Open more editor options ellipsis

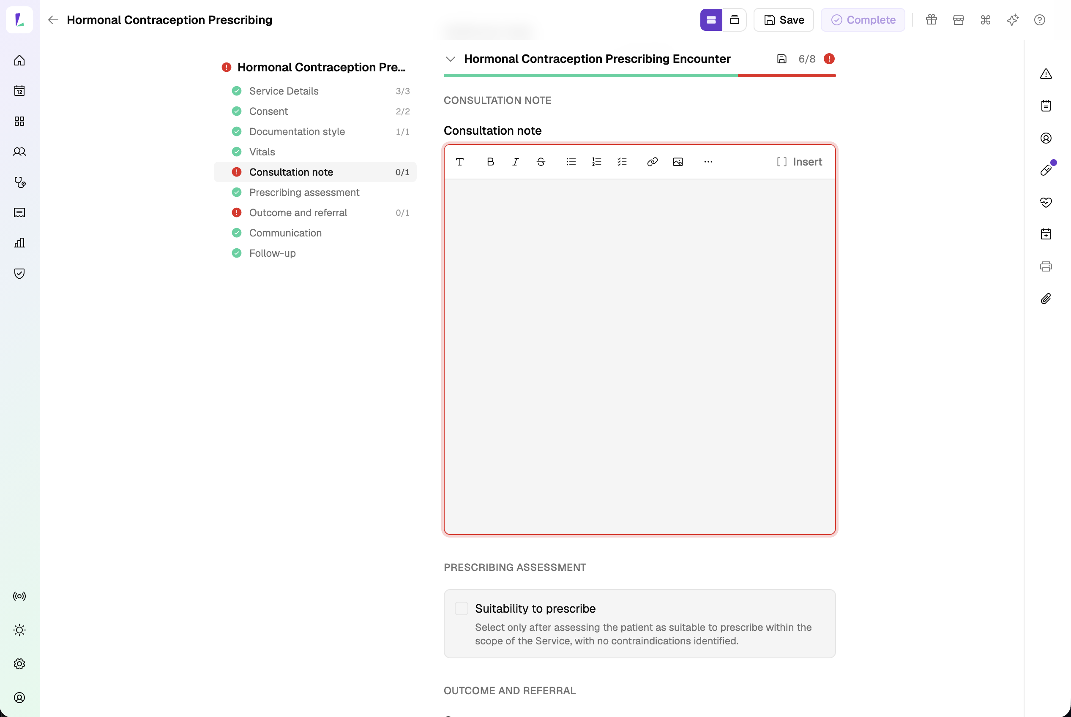(708, 162)
